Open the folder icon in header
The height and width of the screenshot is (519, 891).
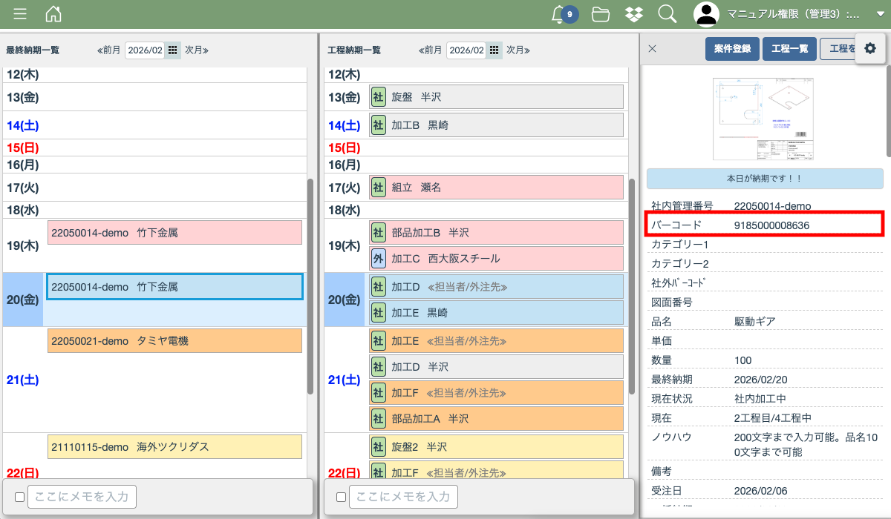coord(601,14)
